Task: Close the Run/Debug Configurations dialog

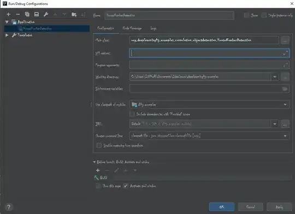Action: (x=292, y=4)
